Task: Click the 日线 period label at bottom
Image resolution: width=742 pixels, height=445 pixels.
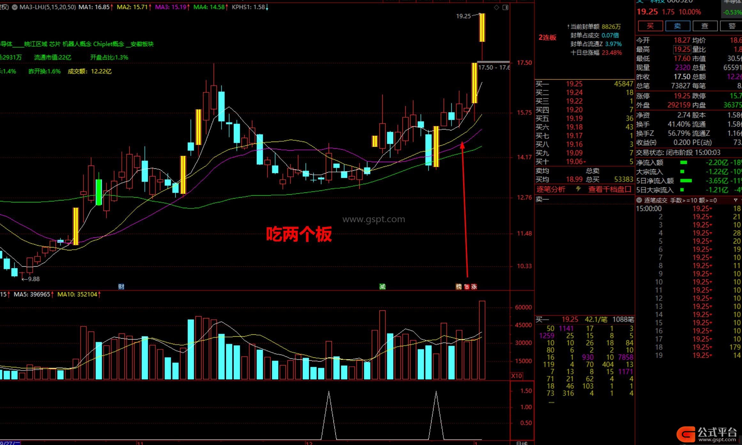Action: click(522, 443)
